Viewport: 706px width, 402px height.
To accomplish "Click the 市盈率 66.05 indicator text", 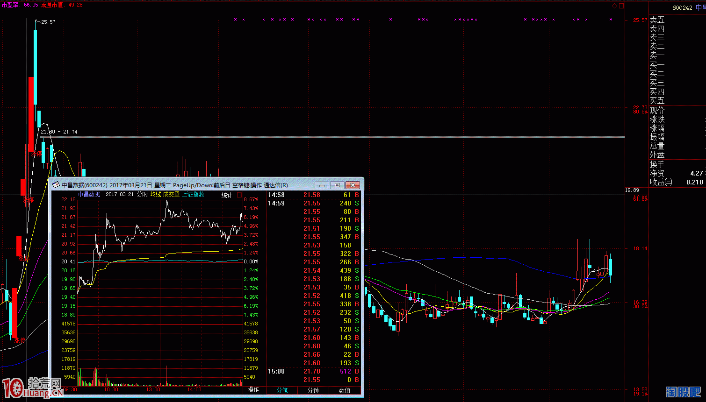I will point(20,5).
